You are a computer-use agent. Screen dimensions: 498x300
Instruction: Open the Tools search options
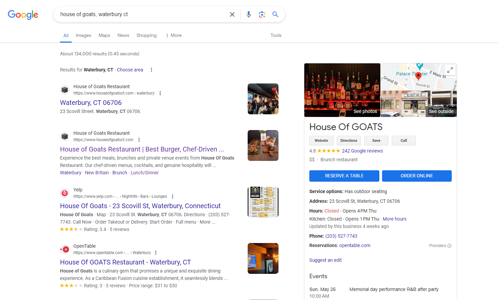pyautogui.click(x=276, y=35)
